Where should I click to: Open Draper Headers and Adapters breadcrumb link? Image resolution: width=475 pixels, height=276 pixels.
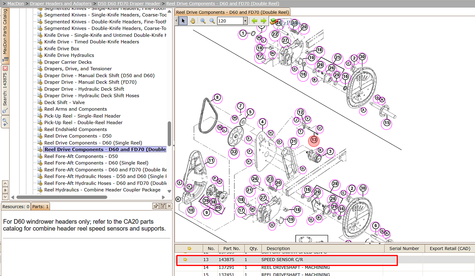(61, 3)
